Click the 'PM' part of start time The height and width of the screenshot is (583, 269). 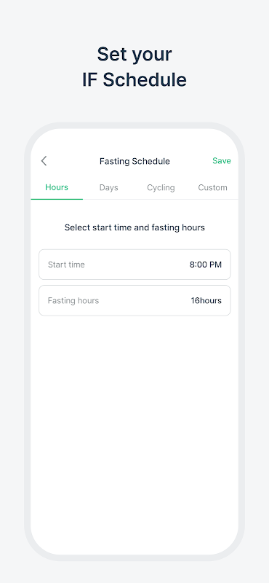click(215, 265)
